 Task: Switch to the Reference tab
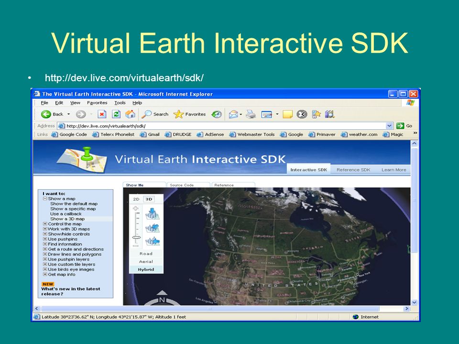233,185
